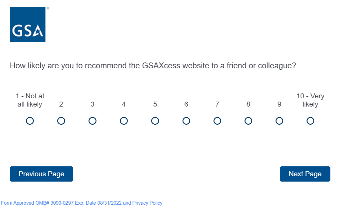This screenshot has height=209, width=341.
Task: Click the number 3 label text
Action: point(92,104)
